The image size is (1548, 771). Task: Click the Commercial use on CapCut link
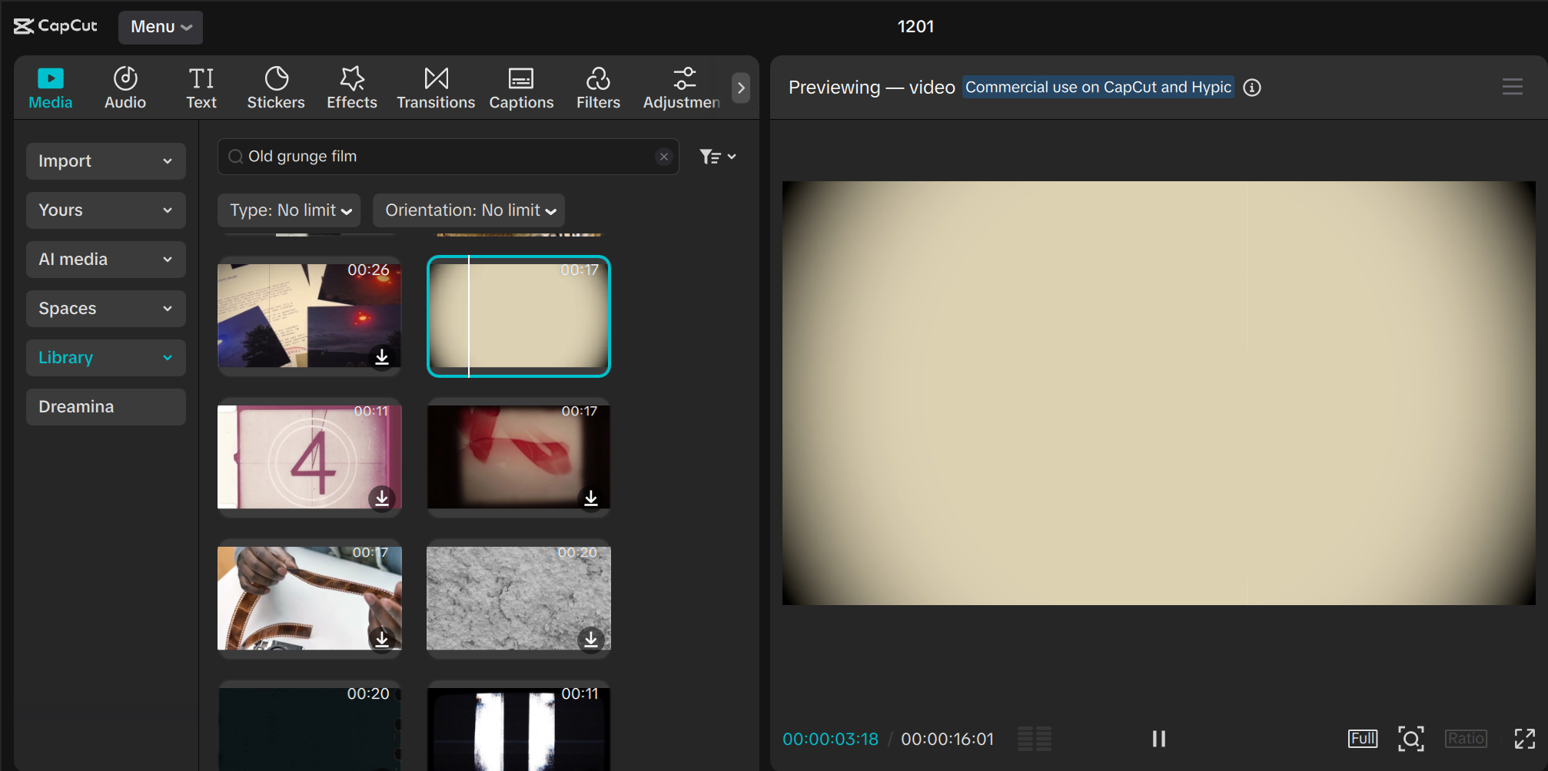click(1098, 87)
